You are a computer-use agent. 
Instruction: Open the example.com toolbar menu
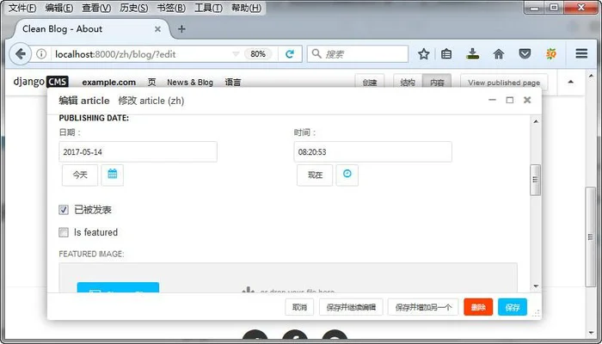point(109,83)
